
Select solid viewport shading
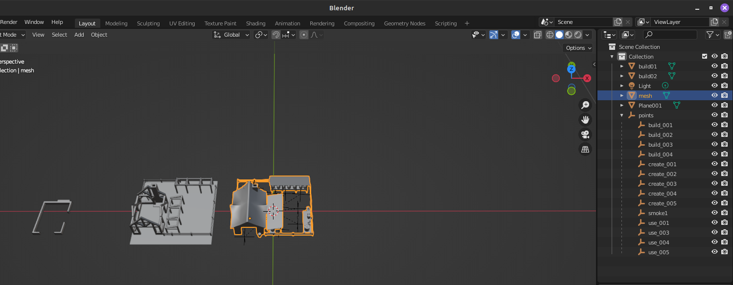(x=559, y=35)
